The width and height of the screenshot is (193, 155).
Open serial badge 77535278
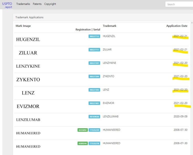click(x=94, y=143)
